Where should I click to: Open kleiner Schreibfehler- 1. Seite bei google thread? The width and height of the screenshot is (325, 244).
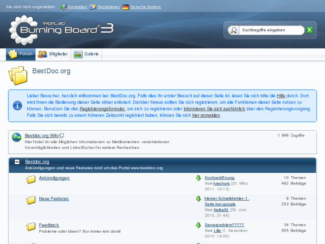pyautogui.click(x=227, y=201)
